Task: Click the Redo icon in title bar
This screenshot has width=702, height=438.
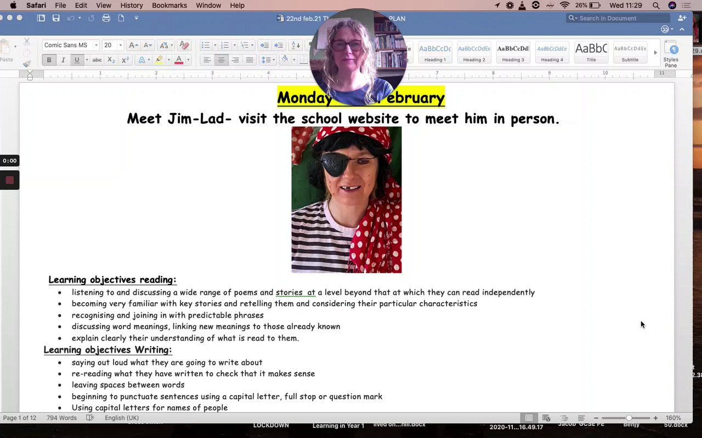Action: [91, 18]
